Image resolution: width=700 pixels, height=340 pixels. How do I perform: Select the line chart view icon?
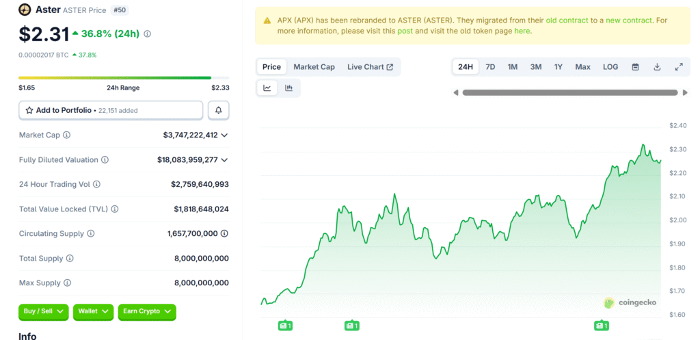[x=267, y=88]
